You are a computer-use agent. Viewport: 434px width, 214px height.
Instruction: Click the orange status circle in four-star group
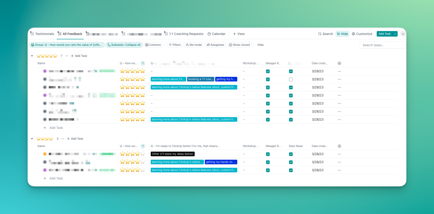coord(45,154)
